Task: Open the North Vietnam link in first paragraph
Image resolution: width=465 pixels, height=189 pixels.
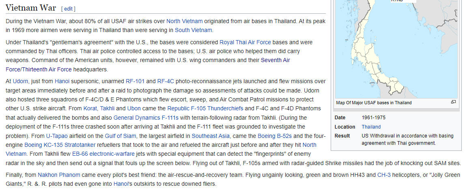Action: click(x=185, y=21)
